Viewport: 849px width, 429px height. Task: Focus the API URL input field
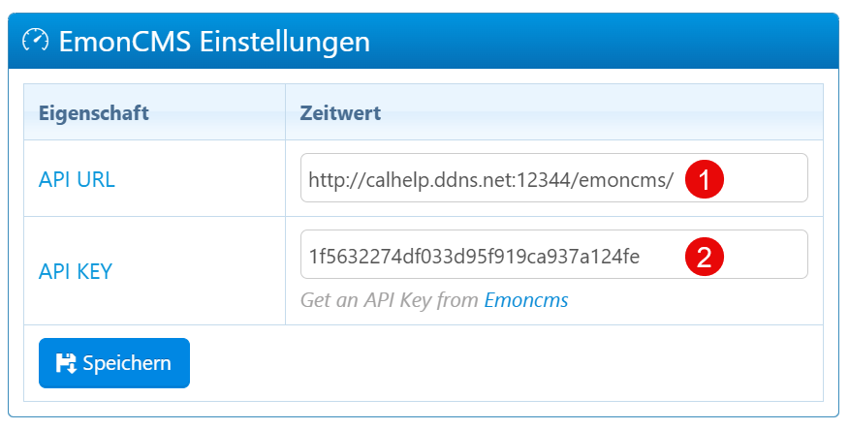[x=756, y=178]
